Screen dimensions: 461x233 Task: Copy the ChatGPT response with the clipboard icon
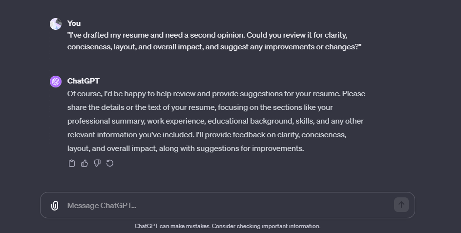click(x=72, y=163)
